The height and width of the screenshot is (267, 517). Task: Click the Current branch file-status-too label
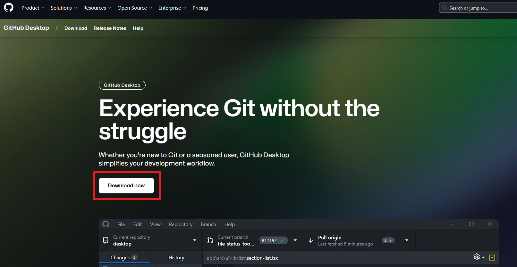coord(236,244)
